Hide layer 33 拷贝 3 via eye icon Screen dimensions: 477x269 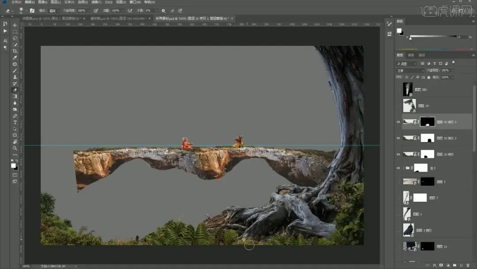(x=398, y=122)
